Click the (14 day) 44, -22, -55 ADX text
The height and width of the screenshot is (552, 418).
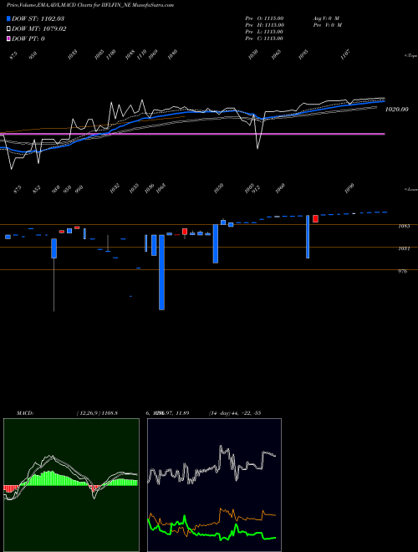click(235, 413)
